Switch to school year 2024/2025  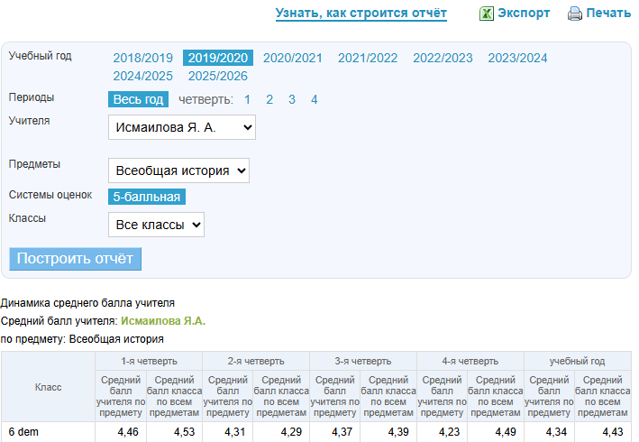click(x=142, y=76)
